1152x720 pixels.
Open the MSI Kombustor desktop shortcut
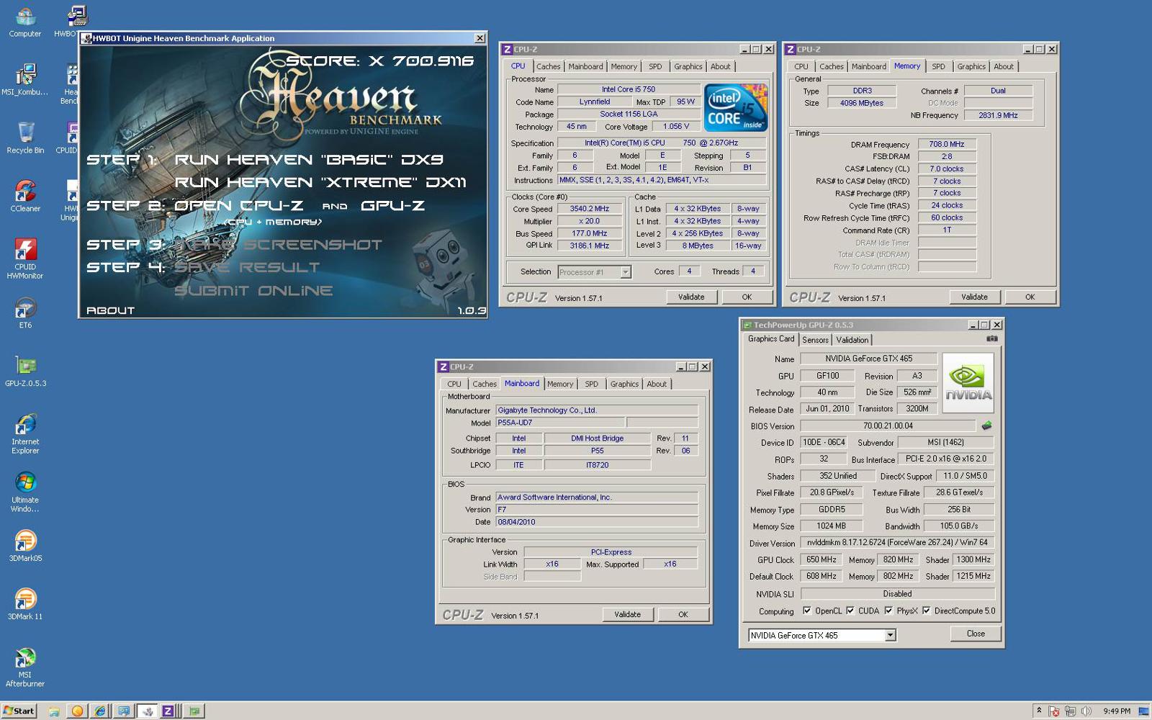click(25, 79)
